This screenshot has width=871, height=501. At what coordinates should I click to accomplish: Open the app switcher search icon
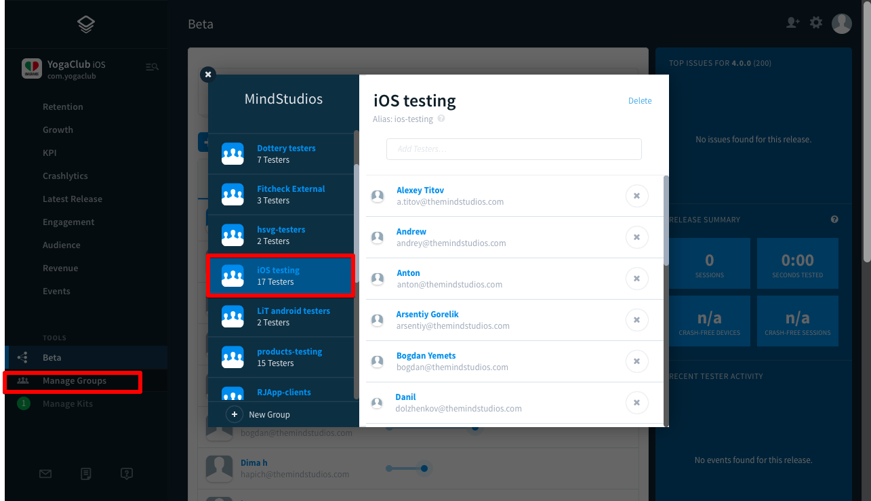[x=153, y=66]
